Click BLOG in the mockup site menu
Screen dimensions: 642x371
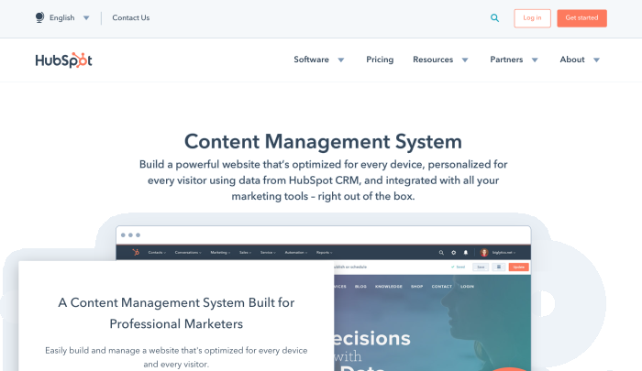[x=360, y=287]
